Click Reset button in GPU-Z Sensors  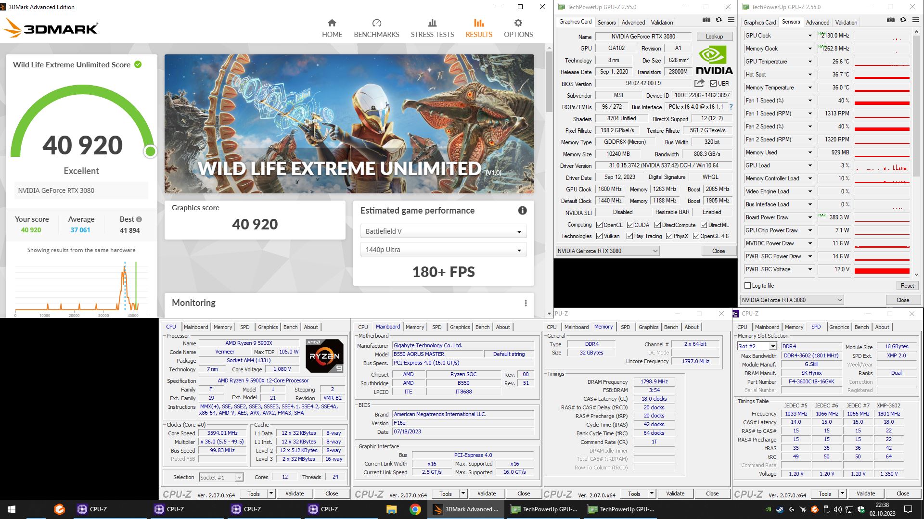(907, 286)
